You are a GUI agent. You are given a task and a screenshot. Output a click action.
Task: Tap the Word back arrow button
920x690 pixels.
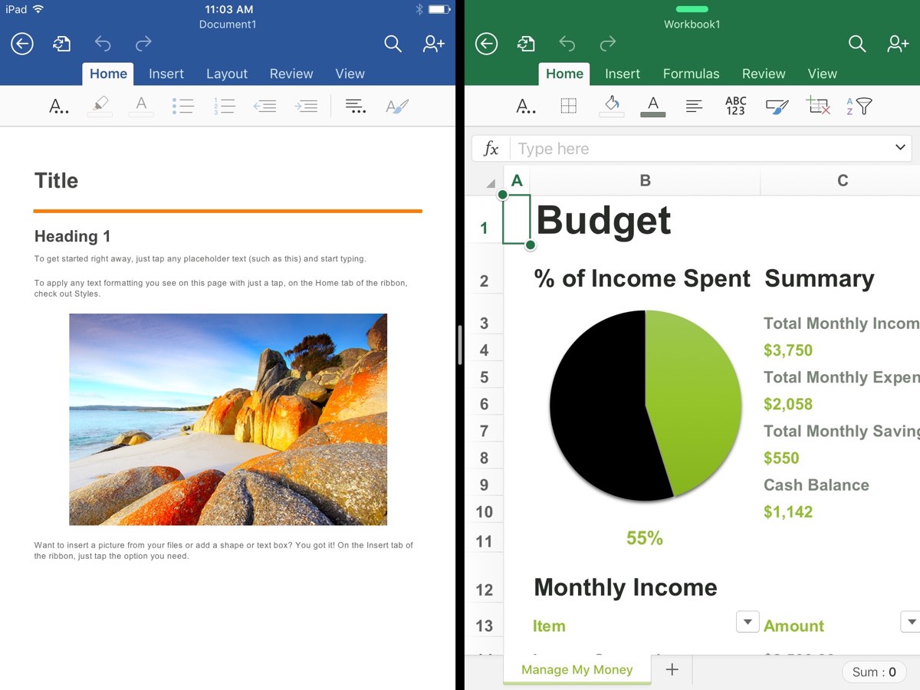click(22, 44)
